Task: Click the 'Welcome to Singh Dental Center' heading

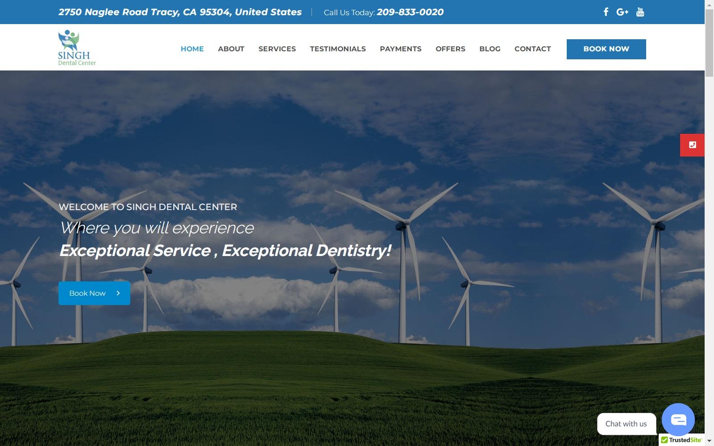Action: pos(148,207)
